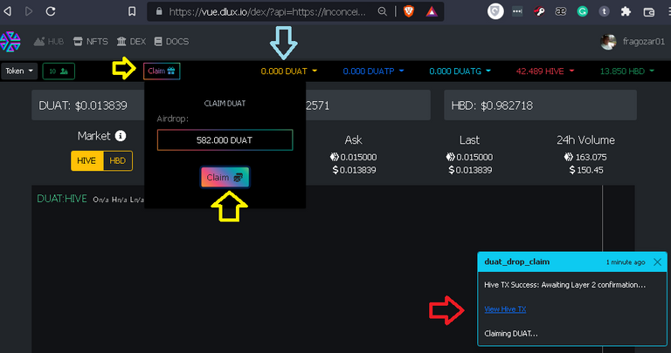
Task: Expand the Token dropdown
Action: 19,71
